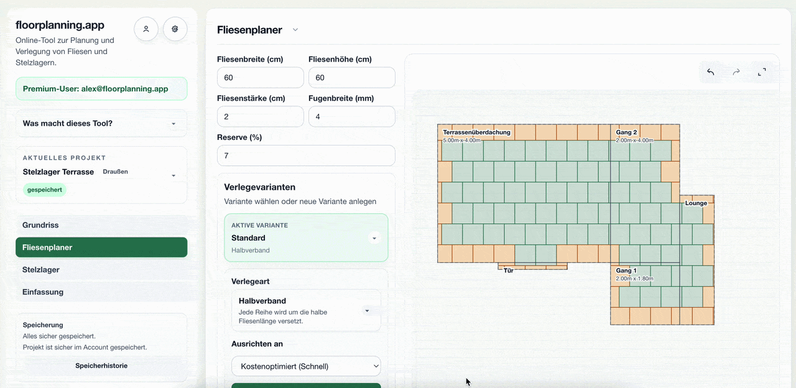The image size is (796, 388).
Task: Click the "2.00m x 1.80m" dimension text
Action: pos(635,279)
